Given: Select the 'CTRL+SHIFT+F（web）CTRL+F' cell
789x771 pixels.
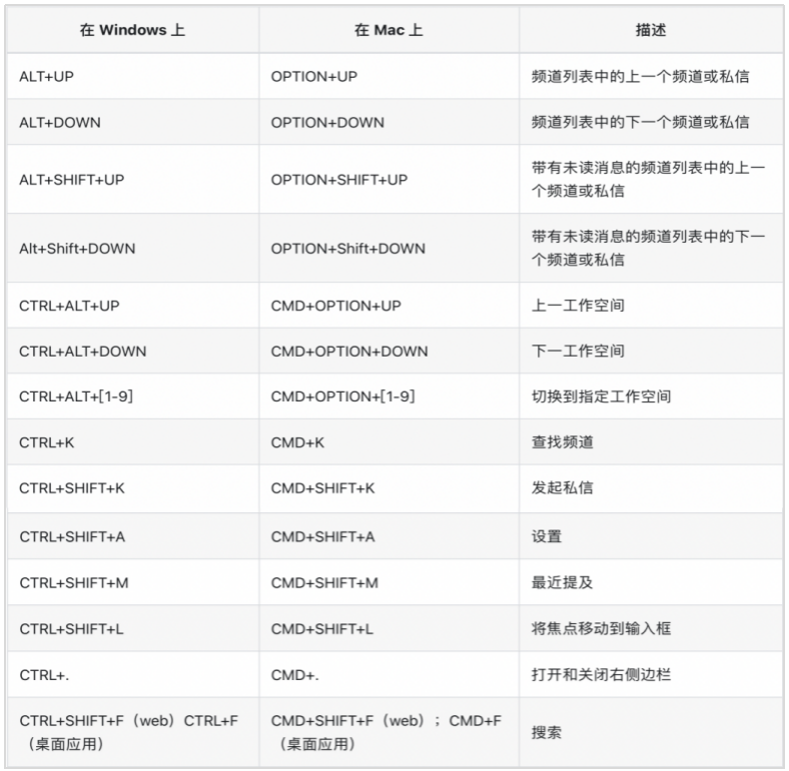Looking at the screenshot, I should coord(133,732).
